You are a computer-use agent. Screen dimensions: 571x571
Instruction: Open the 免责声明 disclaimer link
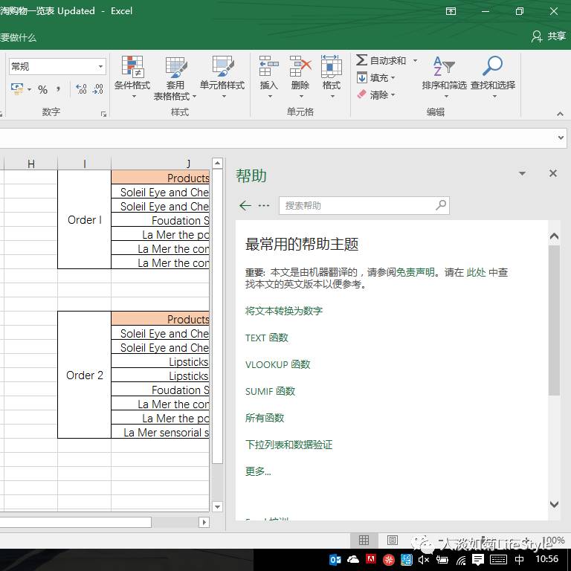pyautogui.click(x=415, y=272)
